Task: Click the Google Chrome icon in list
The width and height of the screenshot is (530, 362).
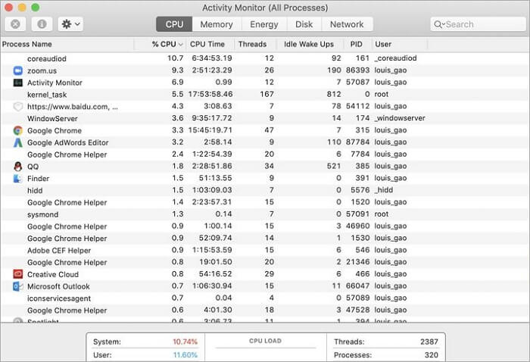Action: point(18,130)
